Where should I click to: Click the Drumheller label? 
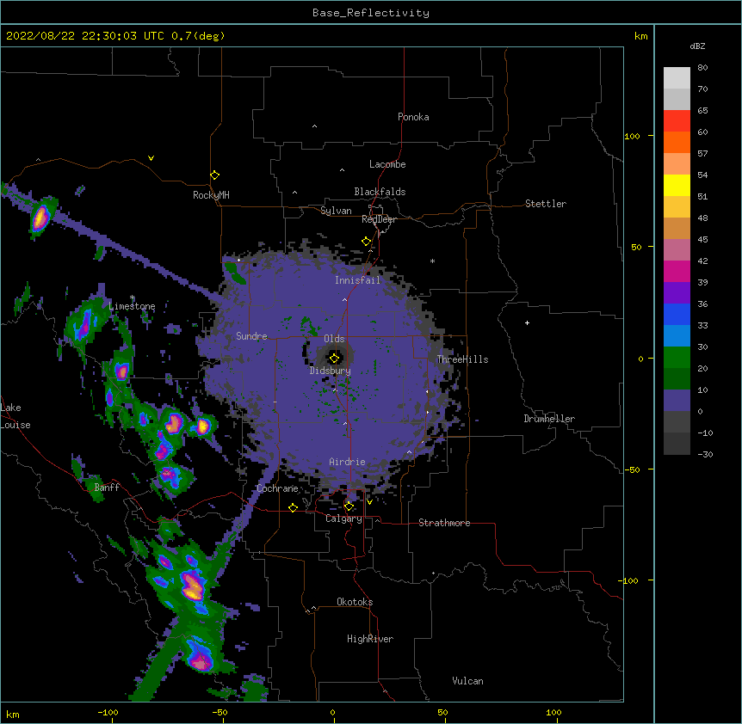[x=549, y=419]
